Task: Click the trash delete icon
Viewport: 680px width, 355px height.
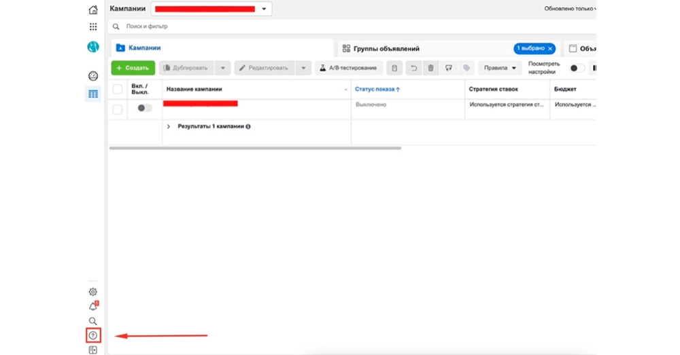Action: (430, 68)
